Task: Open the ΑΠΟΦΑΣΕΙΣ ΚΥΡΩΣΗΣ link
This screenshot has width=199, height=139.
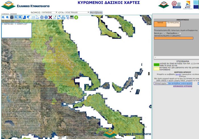Action: coord(183,86)
